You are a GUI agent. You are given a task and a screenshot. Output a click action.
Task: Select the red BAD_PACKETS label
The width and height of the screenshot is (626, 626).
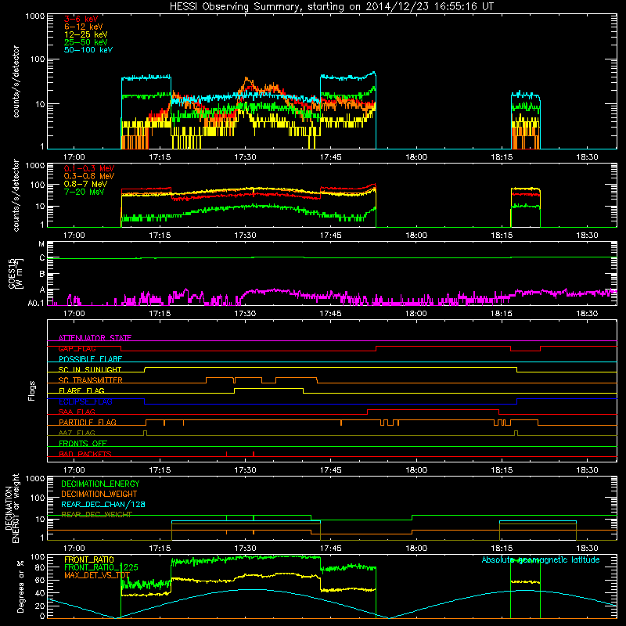click(x=85, y=454)
